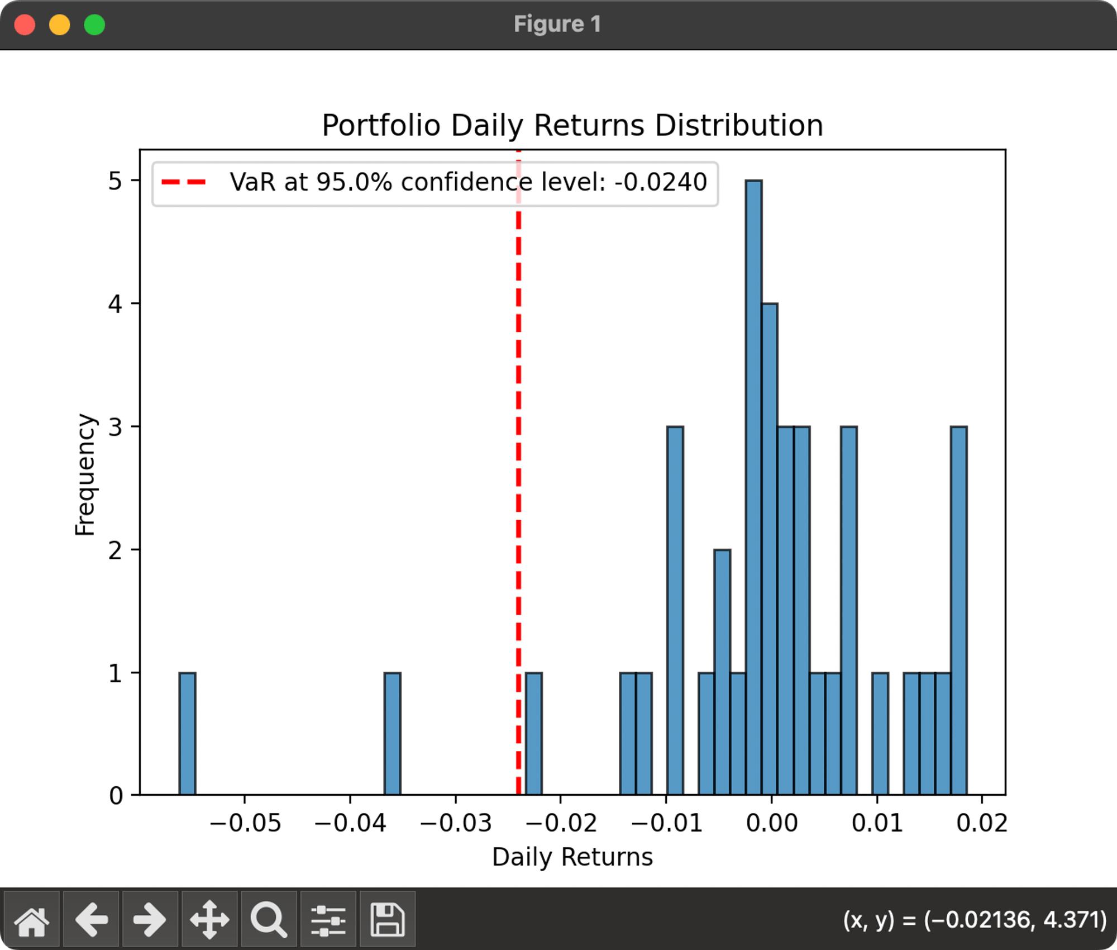
Task: Click the rightmost bar near 0.018
Action: click(x=959, y=610)
